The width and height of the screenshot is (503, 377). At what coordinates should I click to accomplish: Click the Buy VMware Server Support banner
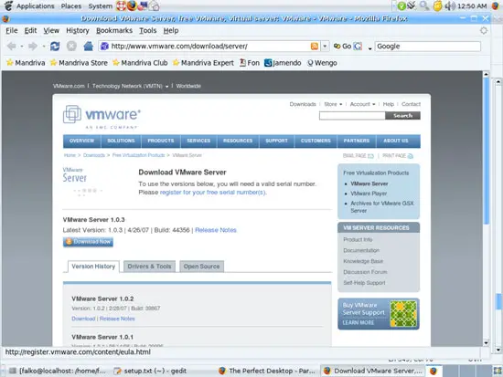(379, 314)
